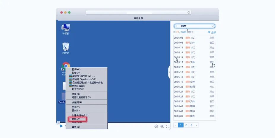Viewport: 275px width, 138px height.
Task: Go to page 2 of results
Action: tap(186, 125)
